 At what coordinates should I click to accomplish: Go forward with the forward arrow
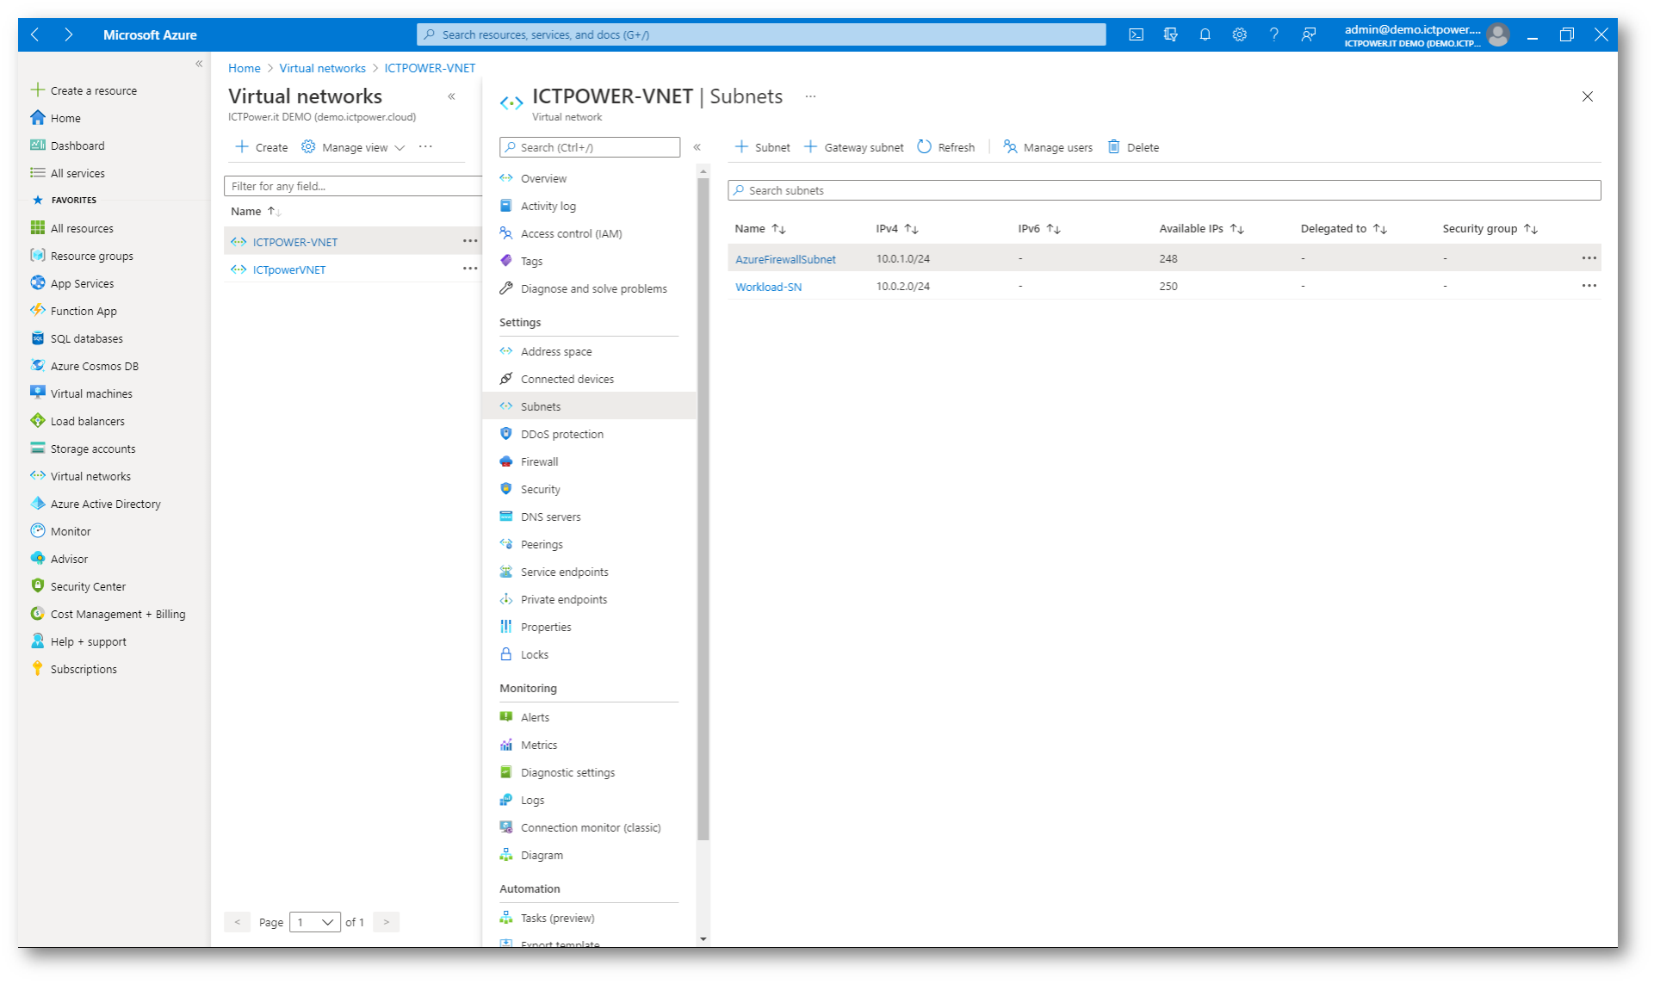(68, 34)
